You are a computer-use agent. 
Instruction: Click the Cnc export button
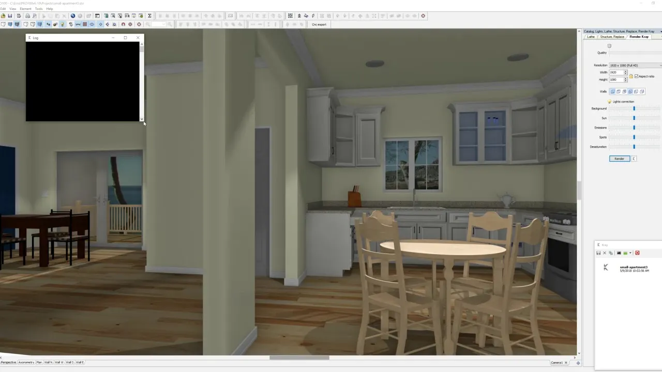[x=319, y=24]
